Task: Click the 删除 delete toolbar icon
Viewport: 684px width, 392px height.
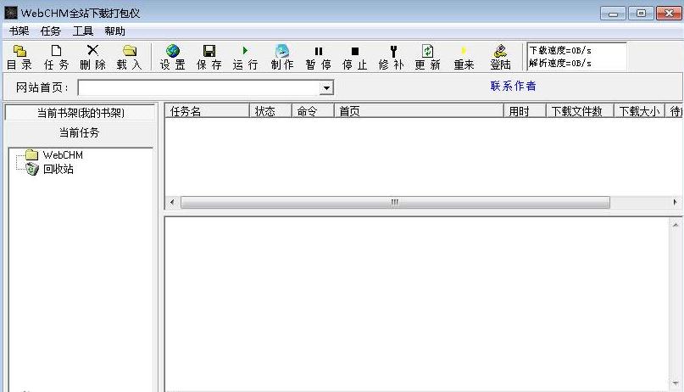Action: [x=92, y=57]
